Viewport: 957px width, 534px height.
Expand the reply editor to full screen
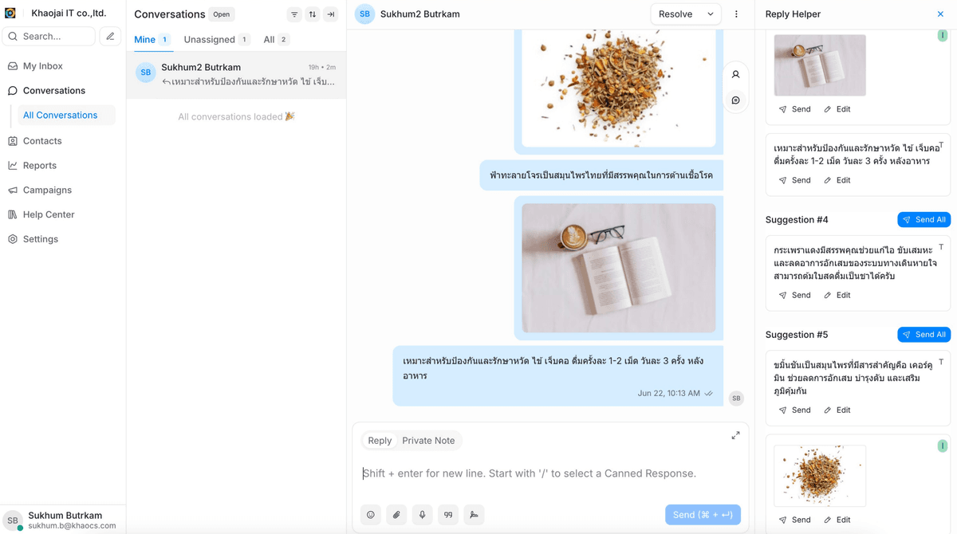pos(735,435)
